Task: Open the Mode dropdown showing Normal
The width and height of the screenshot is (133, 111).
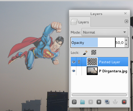Action: coord(105,32)
